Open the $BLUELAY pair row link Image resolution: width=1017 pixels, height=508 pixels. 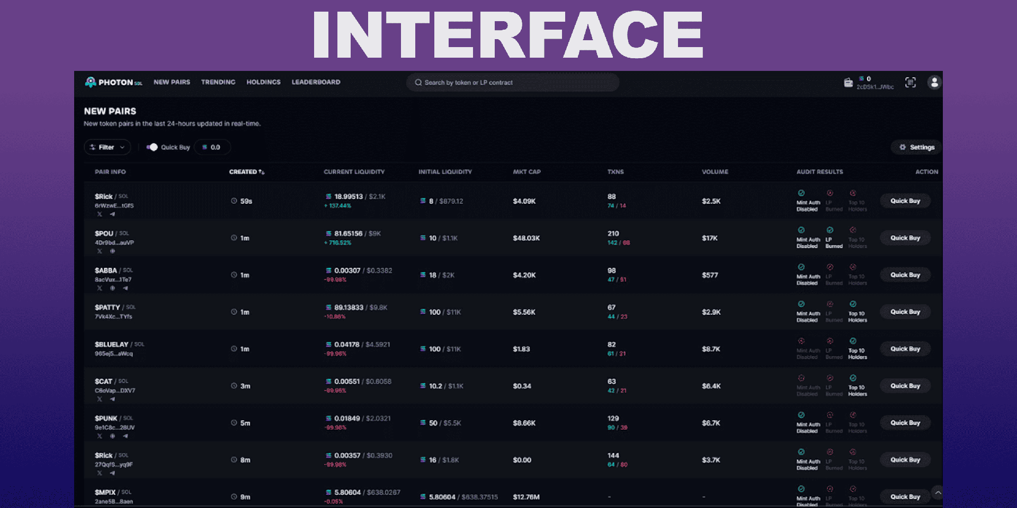pyautogui.click(x=111, y=344)
